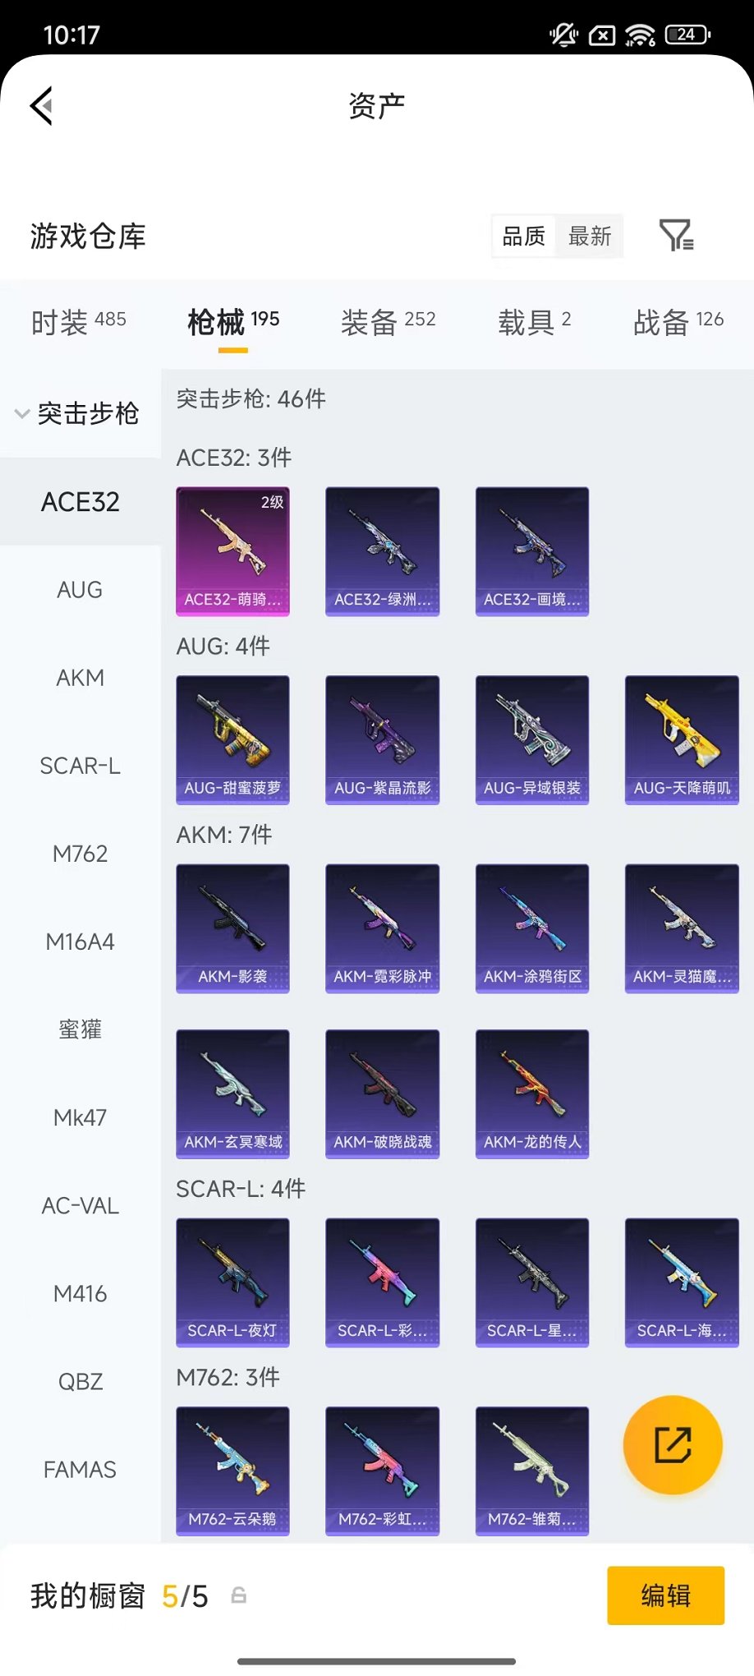The width and height of the screenshot is (754, 1676).
Task: Open the M762-云朵鹅 skin icon
Action: click(x=232, y=1471)
